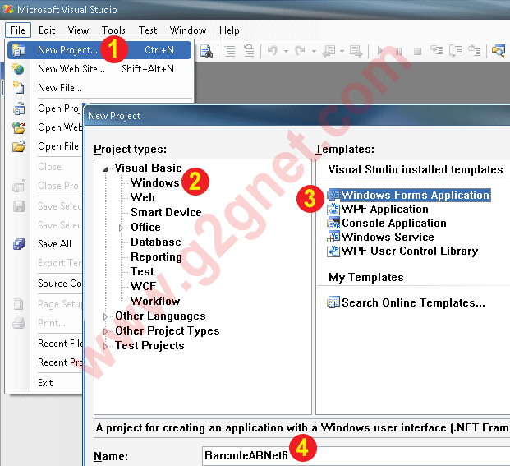Collapse the Visual Basic tree node
Viewport: 510px width, 466px height.
[105, 168]
